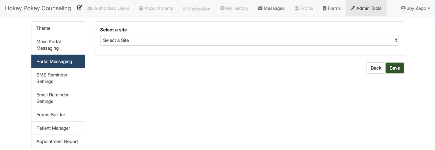Screen dimensions: 435x150
Task: Expand the Joy Zepp user menu
Action: point(415,8)
